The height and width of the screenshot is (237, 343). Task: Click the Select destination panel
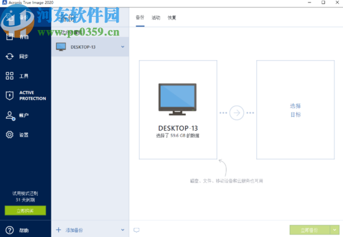(x=295, y=110)
